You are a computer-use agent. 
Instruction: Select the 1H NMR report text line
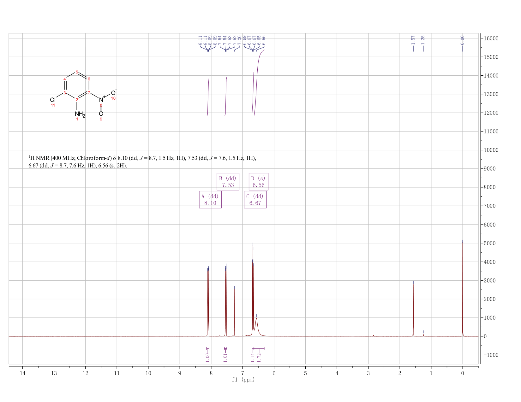[x=142, y=158]
